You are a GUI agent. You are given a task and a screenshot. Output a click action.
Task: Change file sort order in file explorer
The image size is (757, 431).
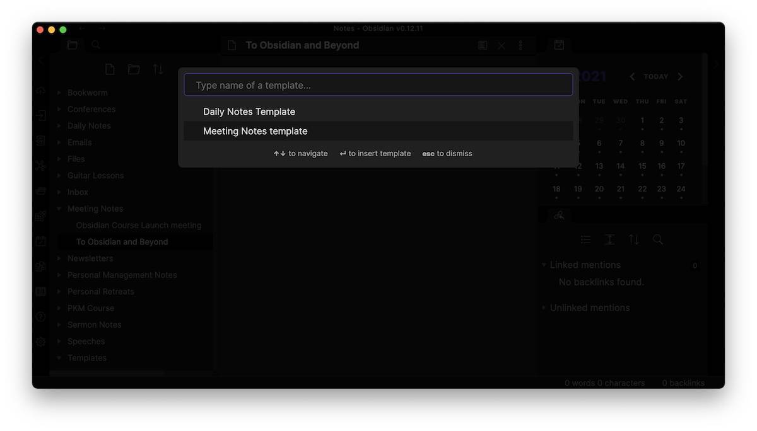[158, 69]
